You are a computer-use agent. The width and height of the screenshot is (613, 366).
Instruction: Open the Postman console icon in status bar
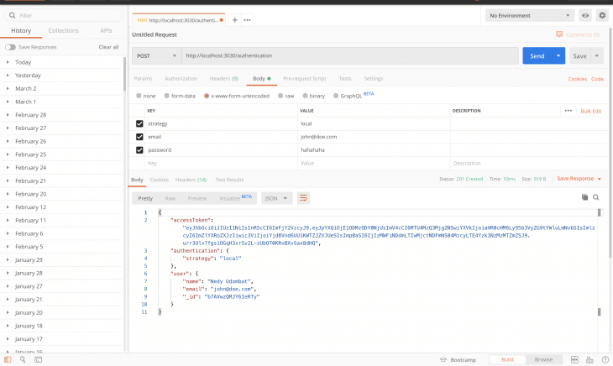click(39, 359)
